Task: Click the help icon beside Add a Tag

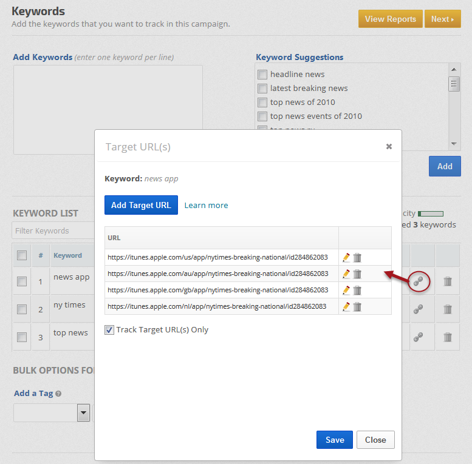Action: pos(58,394)
